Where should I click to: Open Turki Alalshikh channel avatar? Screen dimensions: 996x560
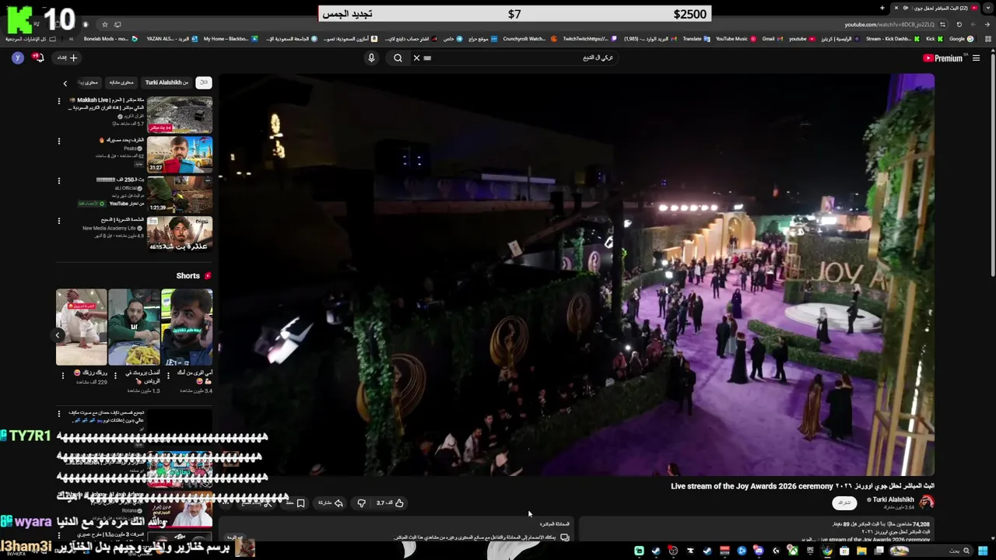pyautogui.click(x=927, y=502)
